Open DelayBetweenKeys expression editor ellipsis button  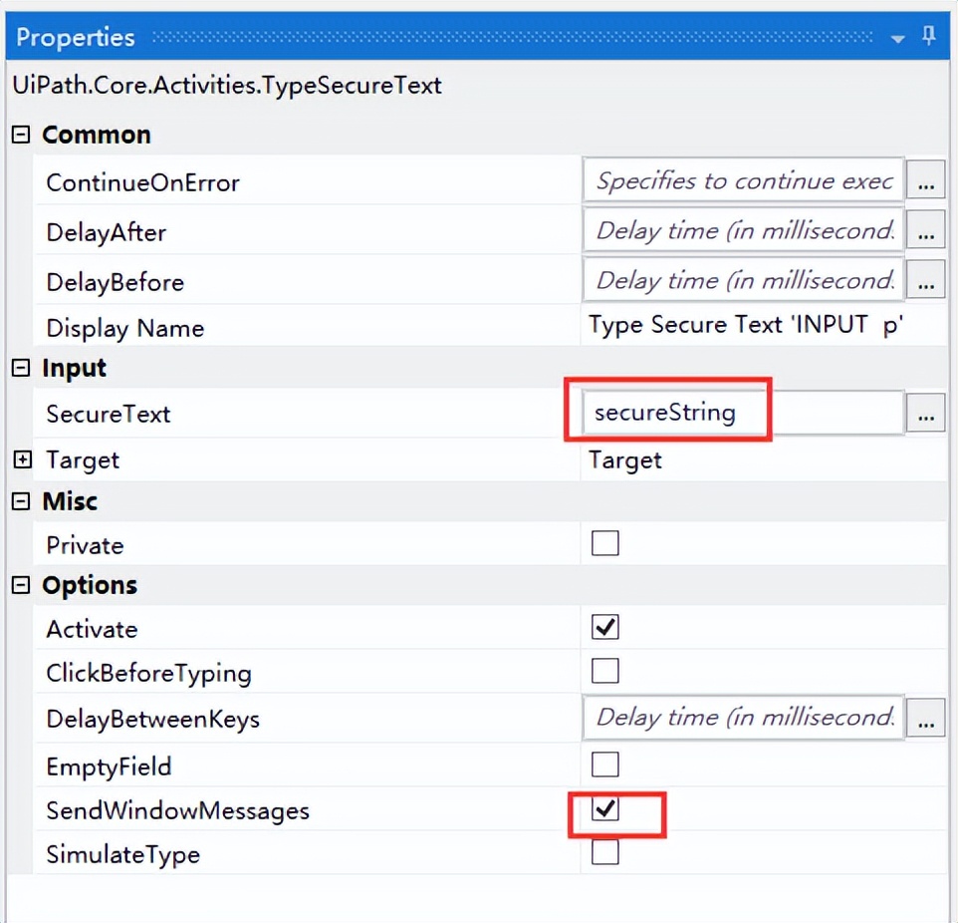925,719
